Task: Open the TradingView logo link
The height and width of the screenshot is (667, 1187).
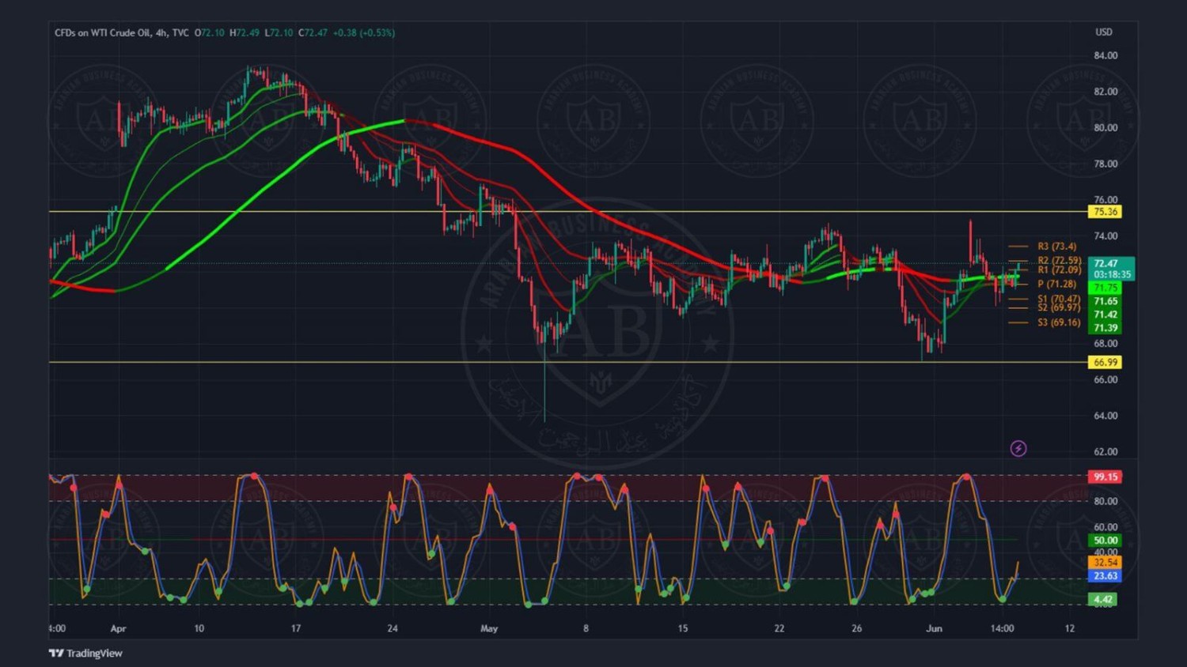Action: coord(85,653)
